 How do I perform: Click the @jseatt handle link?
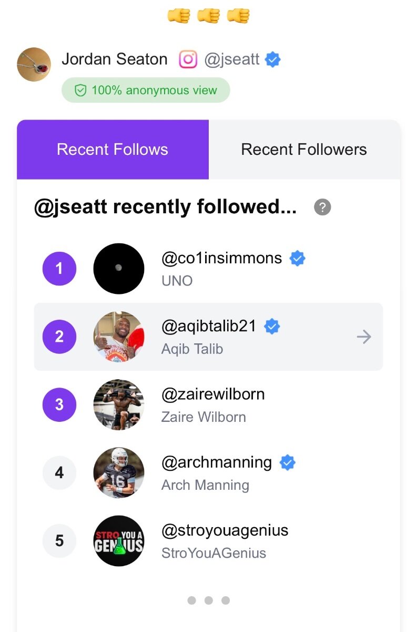(x=232, y=60)
